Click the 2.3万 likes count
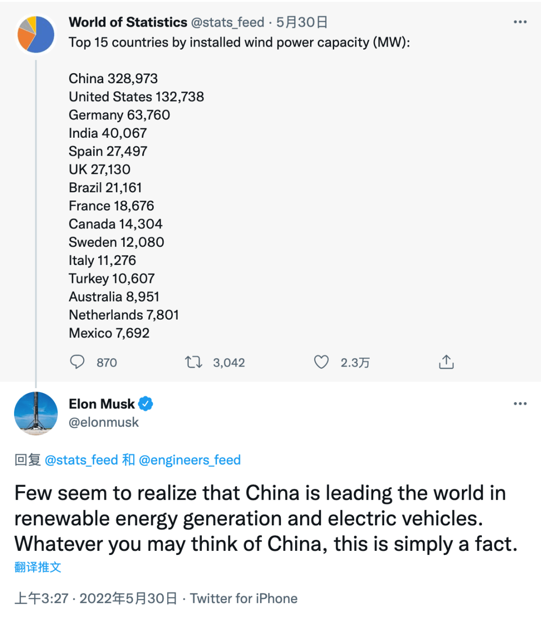The width and height of the screenshot is (541, 619). [355, 363]
